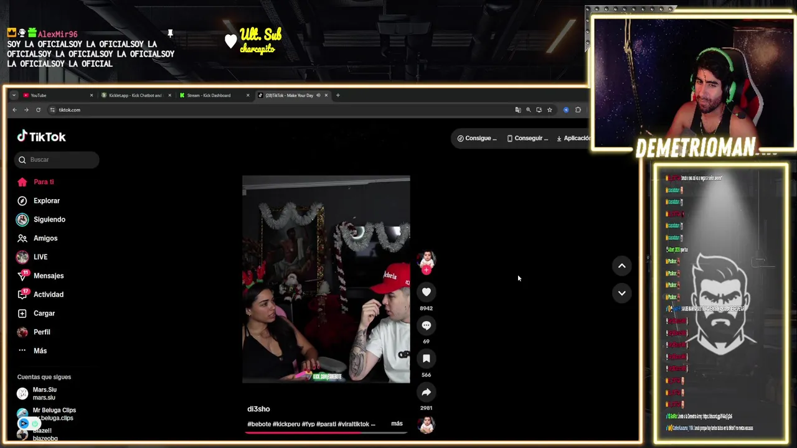Screen dimensions: 797x448
Task: Click the Conseguir... button
Action: click(x=527, y=138)
